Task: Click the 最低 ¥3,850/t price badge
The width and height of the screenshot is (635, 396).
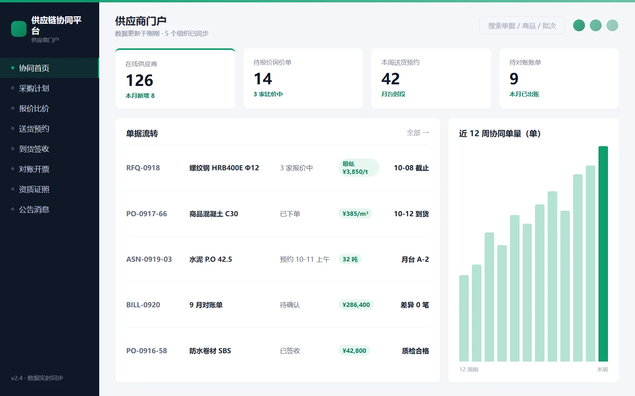Action: (359, 168)
